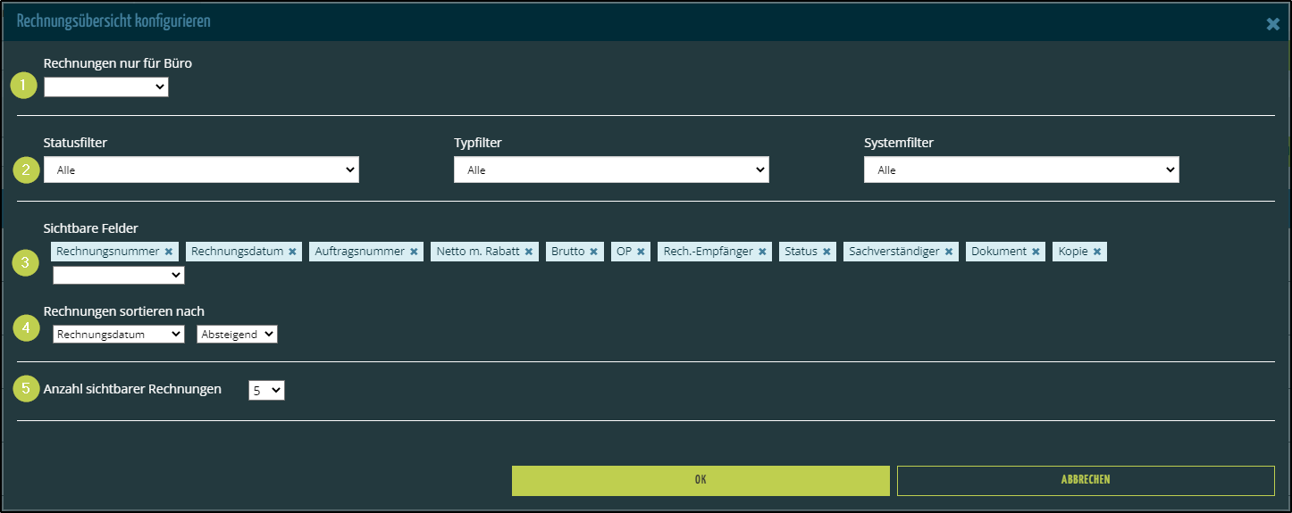This screenshot has height=513, width=1292.
Task: Delete the Auftragsnummer field tag
Action: [414, 252]
